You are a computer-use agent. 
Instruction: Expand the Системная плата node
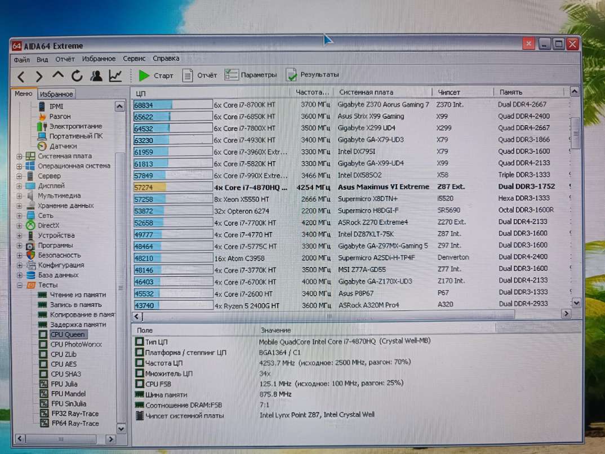pos(19,157)
